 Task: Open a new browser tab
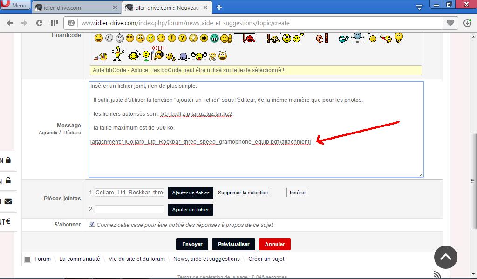(x=219, y=7)
